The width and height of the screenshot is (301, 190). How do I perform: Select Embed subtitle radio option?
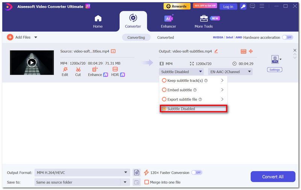coord(164,90)
